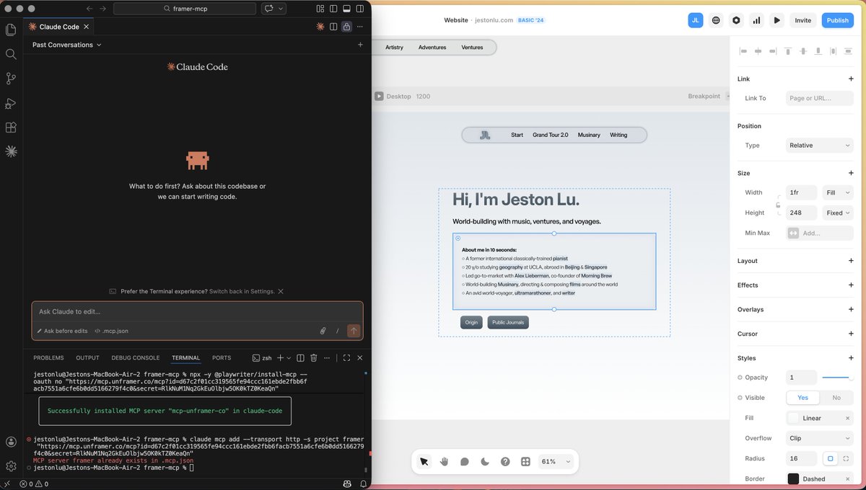Add an Effects section with plus
Image resolution: width=866 pixels, height=490 pixels.
[x=851, y=285]
